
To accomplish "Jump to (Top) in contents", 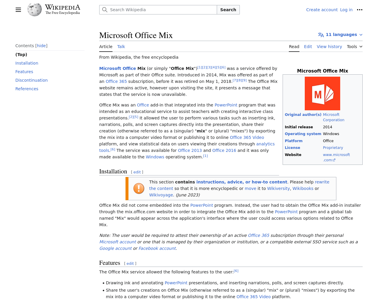I will pyautogui.click(x=21, y=55).
